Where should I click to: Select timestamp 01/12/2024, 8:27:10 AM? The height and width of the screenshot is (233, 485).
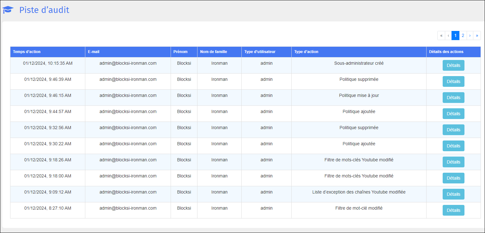point(48,208)
